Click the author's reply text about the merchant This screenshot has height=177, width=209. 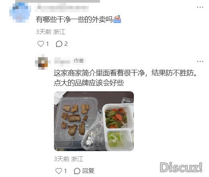point(125,78)
